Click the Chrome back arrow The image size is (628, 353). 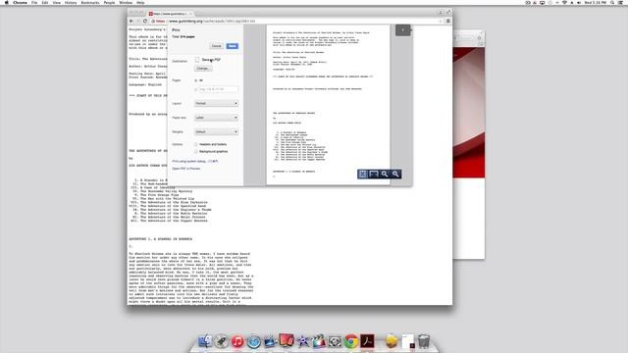(131, 21)
